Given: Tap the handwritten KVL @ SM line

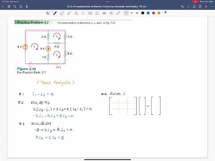Looking at the screenshot, I should coord(42,123).
